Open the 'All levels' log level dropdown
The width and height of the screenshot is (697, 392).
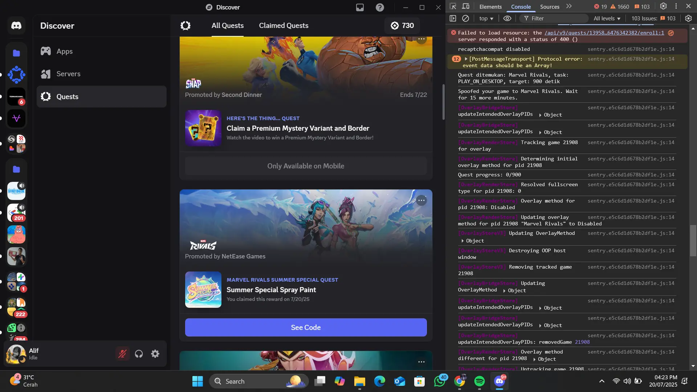pos(607,19)
